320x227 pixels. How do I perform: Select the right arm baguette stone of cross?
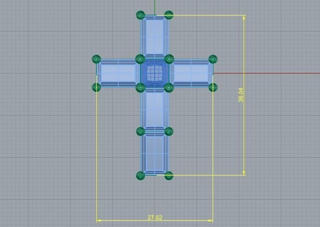pos(191,74)
